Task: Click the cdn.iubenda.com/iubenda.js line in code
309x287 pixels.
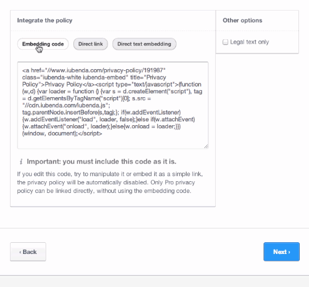Action: pyautogui.click(x=66, y=105)
